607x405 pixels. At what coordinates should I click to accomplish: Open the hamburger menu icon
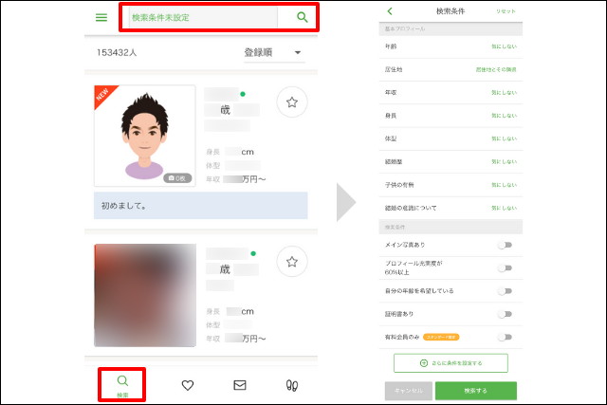101,17
